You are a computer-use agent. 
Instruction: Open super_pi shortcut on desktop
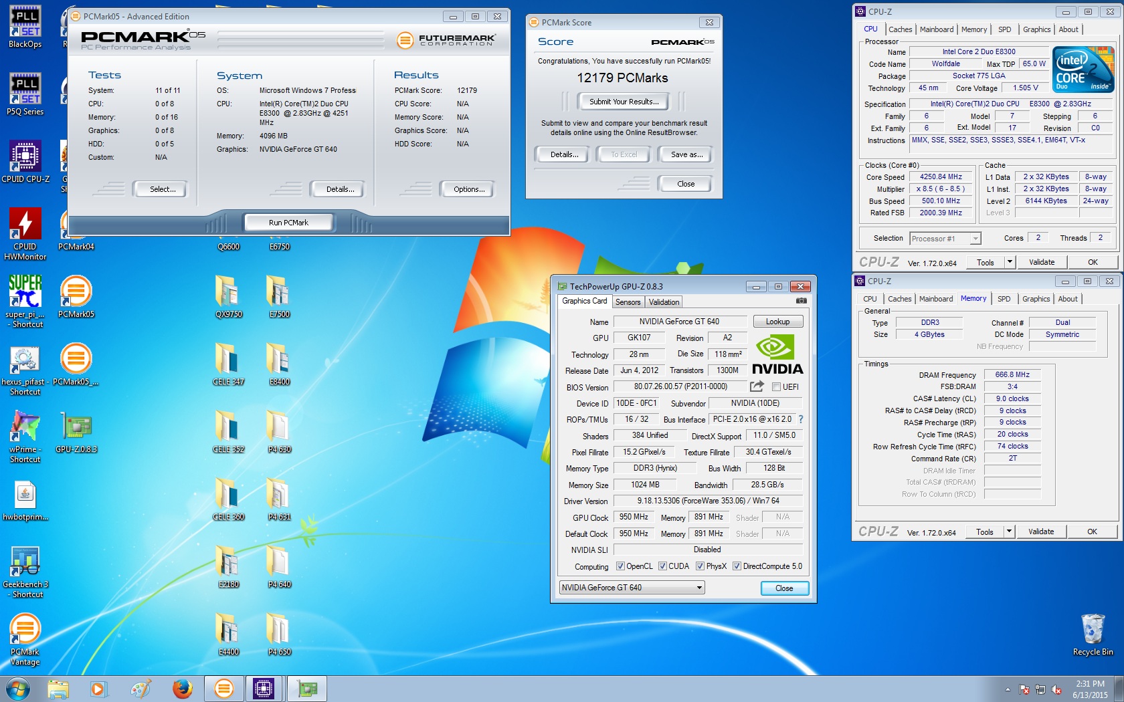click(x=25, y=302)
